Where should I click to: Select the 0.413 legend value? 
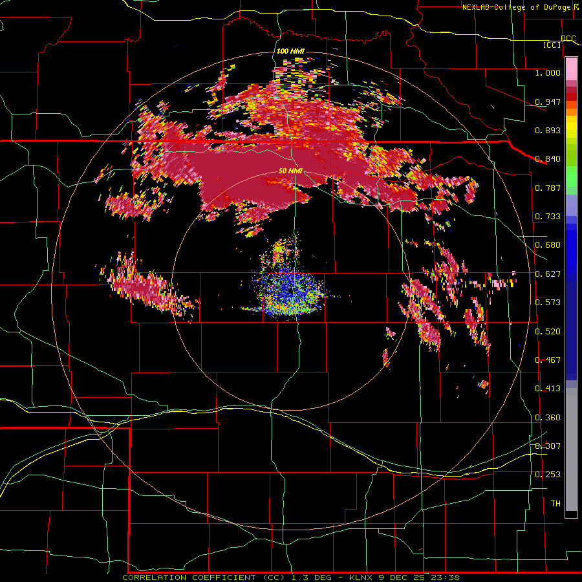pyautogui.click(x=548, y=389)
